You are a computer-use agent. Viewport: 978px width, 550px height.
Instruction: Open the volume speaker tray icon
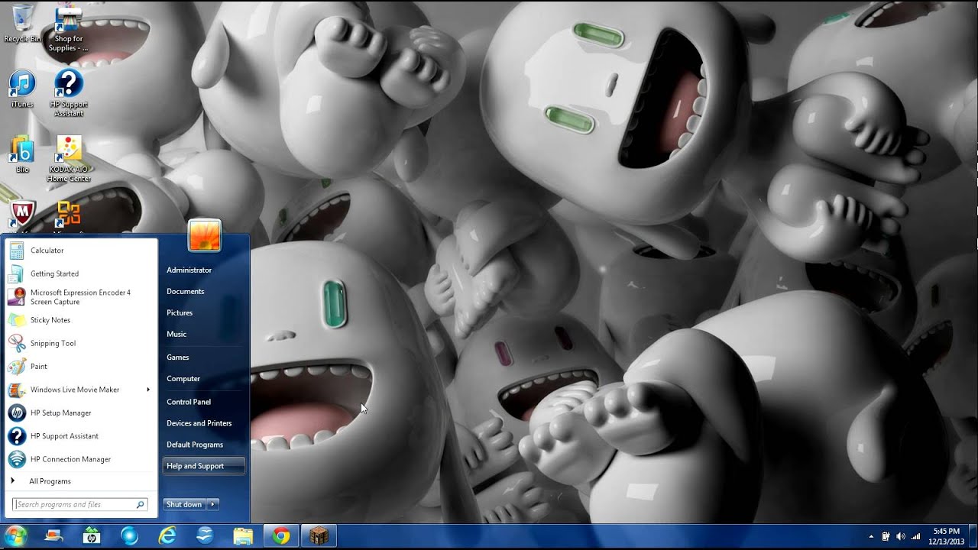click(x=900, y=536)
